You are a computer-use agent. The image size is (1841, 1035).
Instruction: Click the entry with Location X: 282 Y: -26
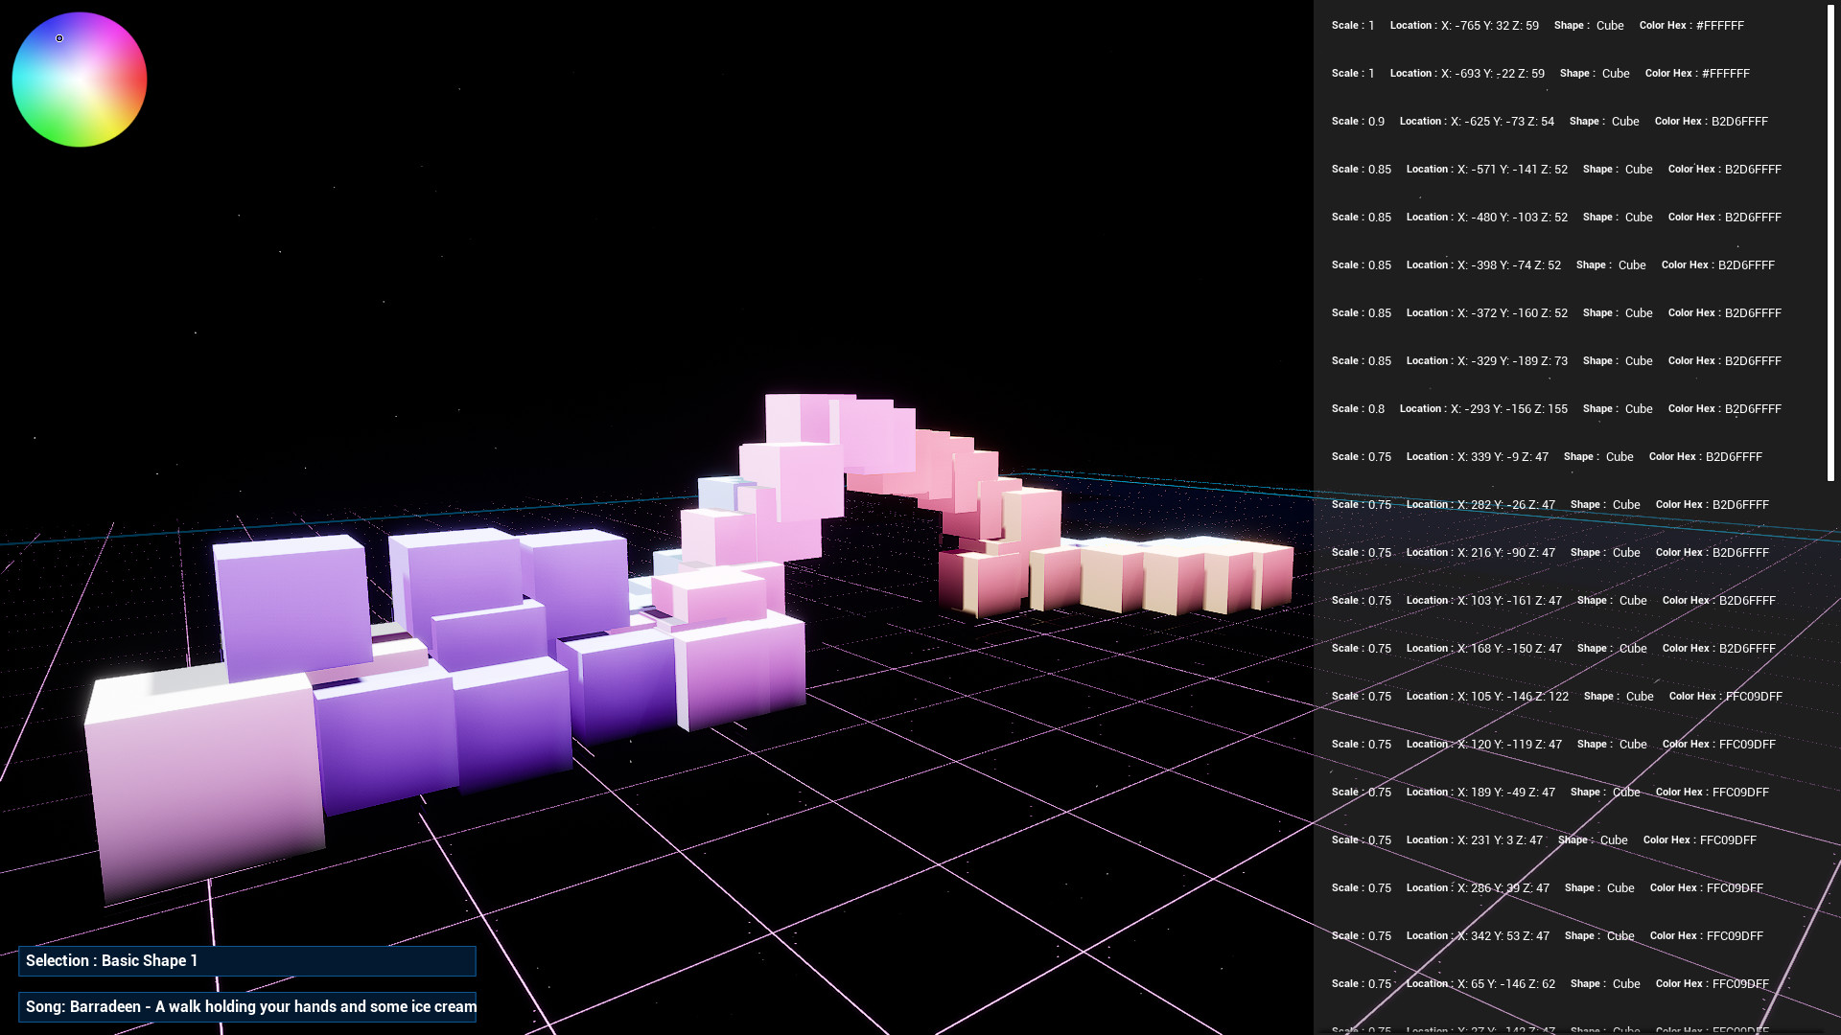tap(1534, 504)
